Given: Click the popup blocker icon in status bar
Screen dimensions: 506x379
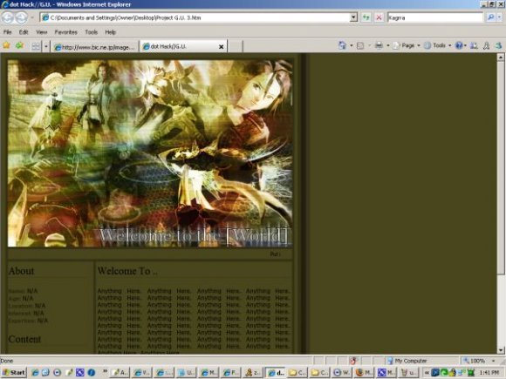Looking at the screenshot, I should tap(353, 361).
